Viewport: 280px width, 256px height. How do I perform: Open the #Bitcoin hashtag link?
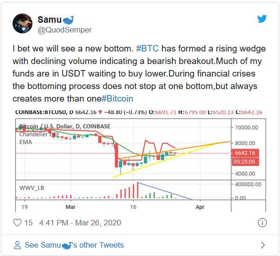117,99
